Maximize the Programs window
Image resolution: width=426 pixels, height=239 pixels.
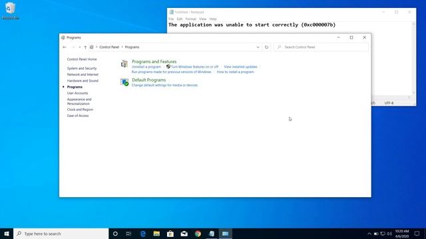click(x=351, y=38)
